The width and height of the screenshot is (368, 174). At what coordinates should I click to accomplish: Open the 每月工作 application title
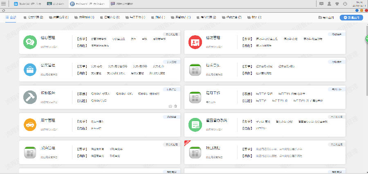coord(213,93)
